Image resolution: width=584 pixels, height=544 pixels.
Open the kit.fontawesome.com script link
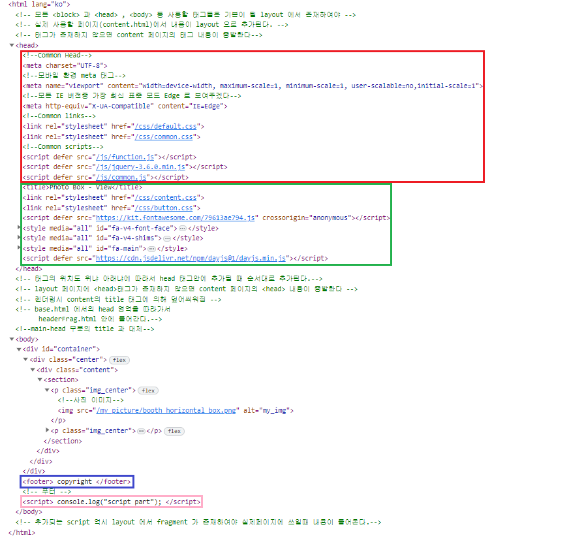click(176, 217)
